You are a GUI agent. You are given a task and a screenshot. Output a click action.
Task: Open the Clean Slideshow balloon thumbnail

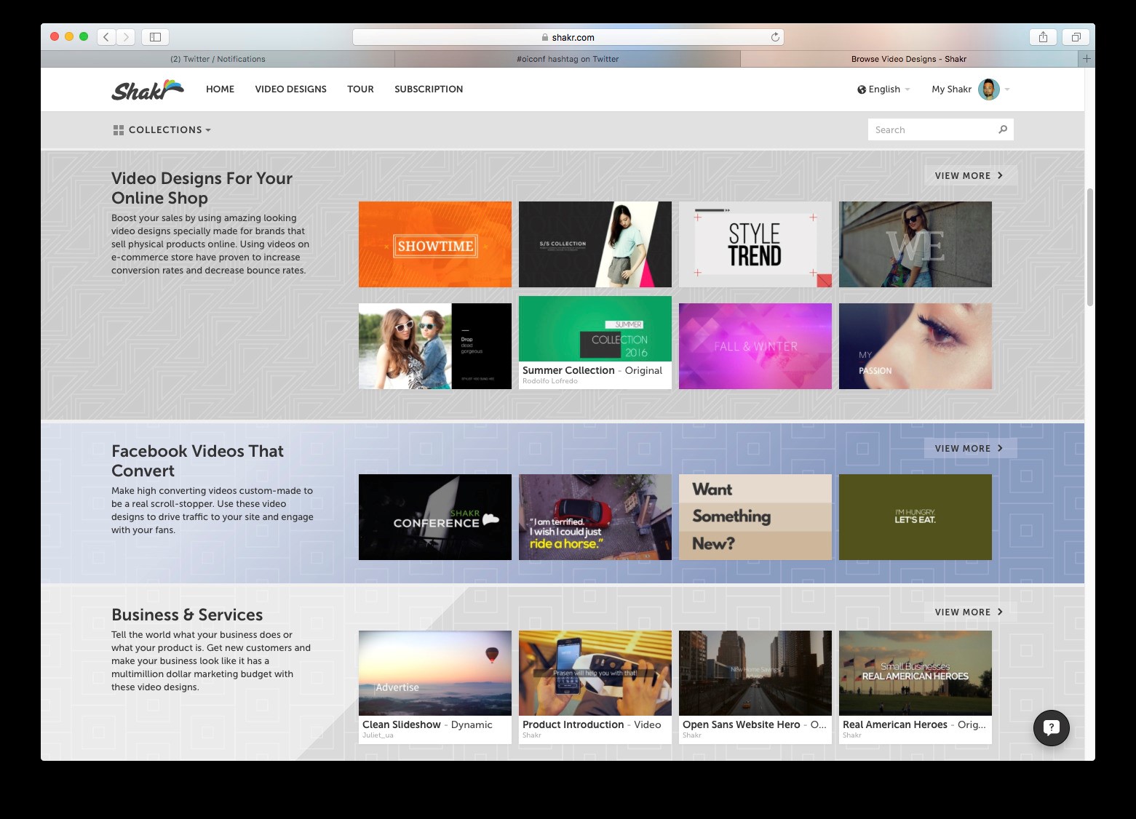pyautogui.click(x=435, y=673)
